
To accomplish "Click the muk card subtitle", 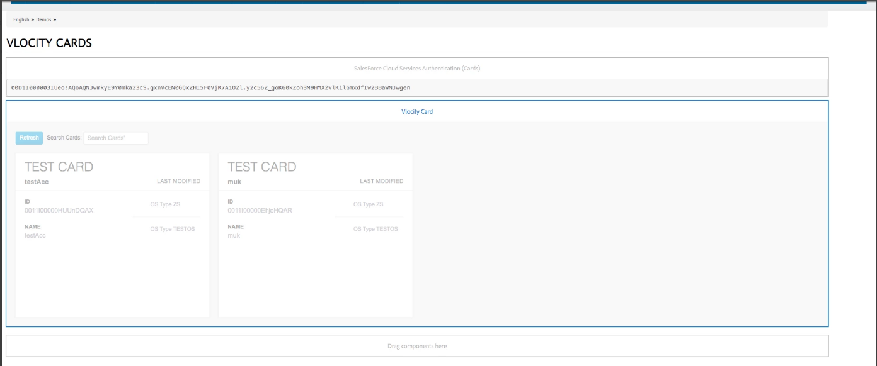I will pyautogui.click(x=233, y=182).
